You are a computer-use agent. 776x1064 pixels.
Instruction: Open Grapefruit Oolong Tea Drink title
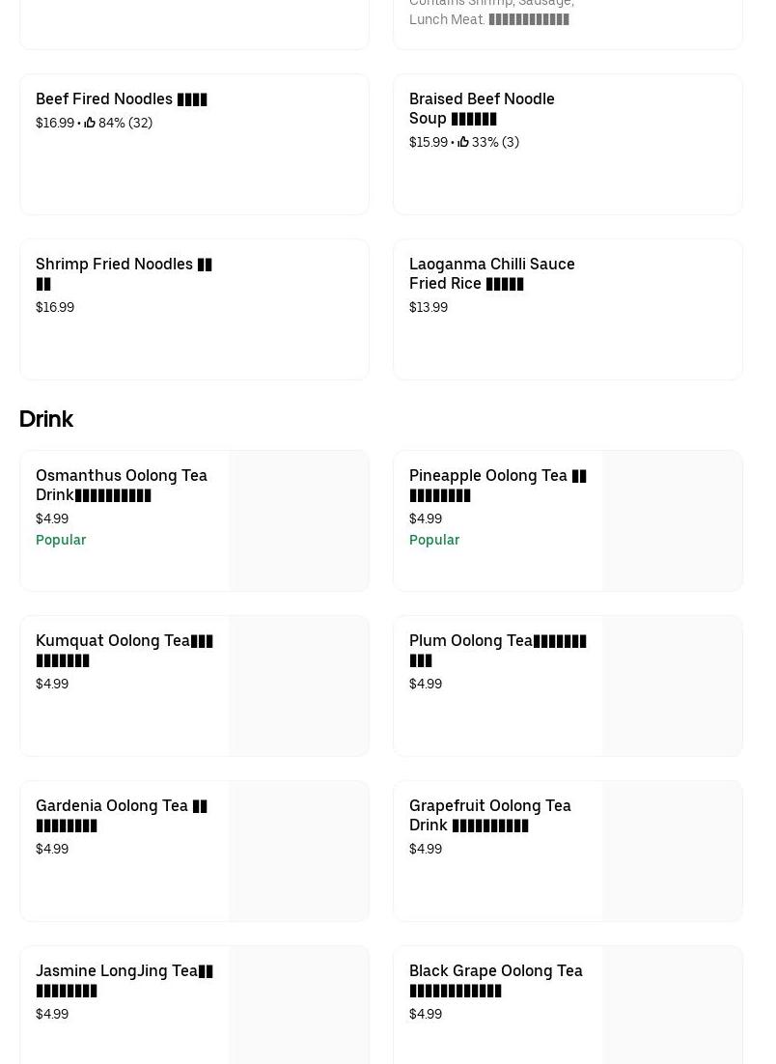click(489, 815)
